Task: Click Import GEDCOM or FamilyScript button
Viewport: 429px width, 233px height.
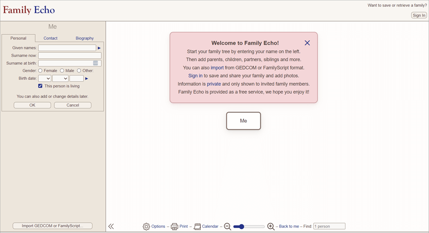Action: point(52,226)
